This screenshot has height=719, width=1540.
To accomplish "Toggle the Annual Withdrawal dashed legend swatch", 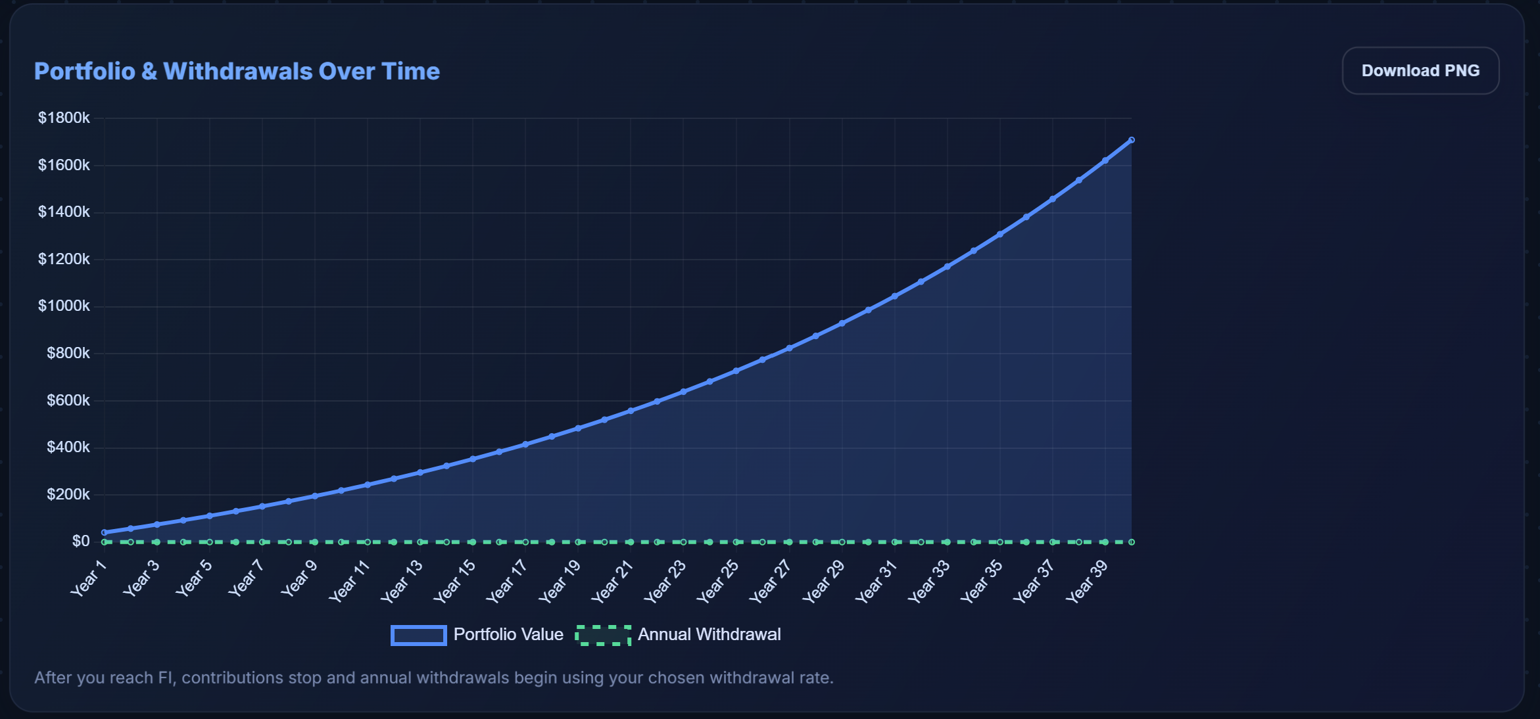I will click(603, 635).
